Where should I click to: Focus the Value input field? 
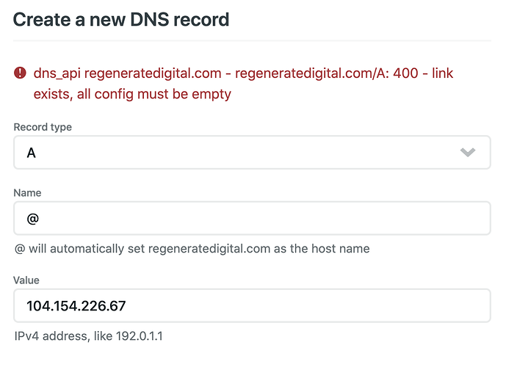[252, 305]
